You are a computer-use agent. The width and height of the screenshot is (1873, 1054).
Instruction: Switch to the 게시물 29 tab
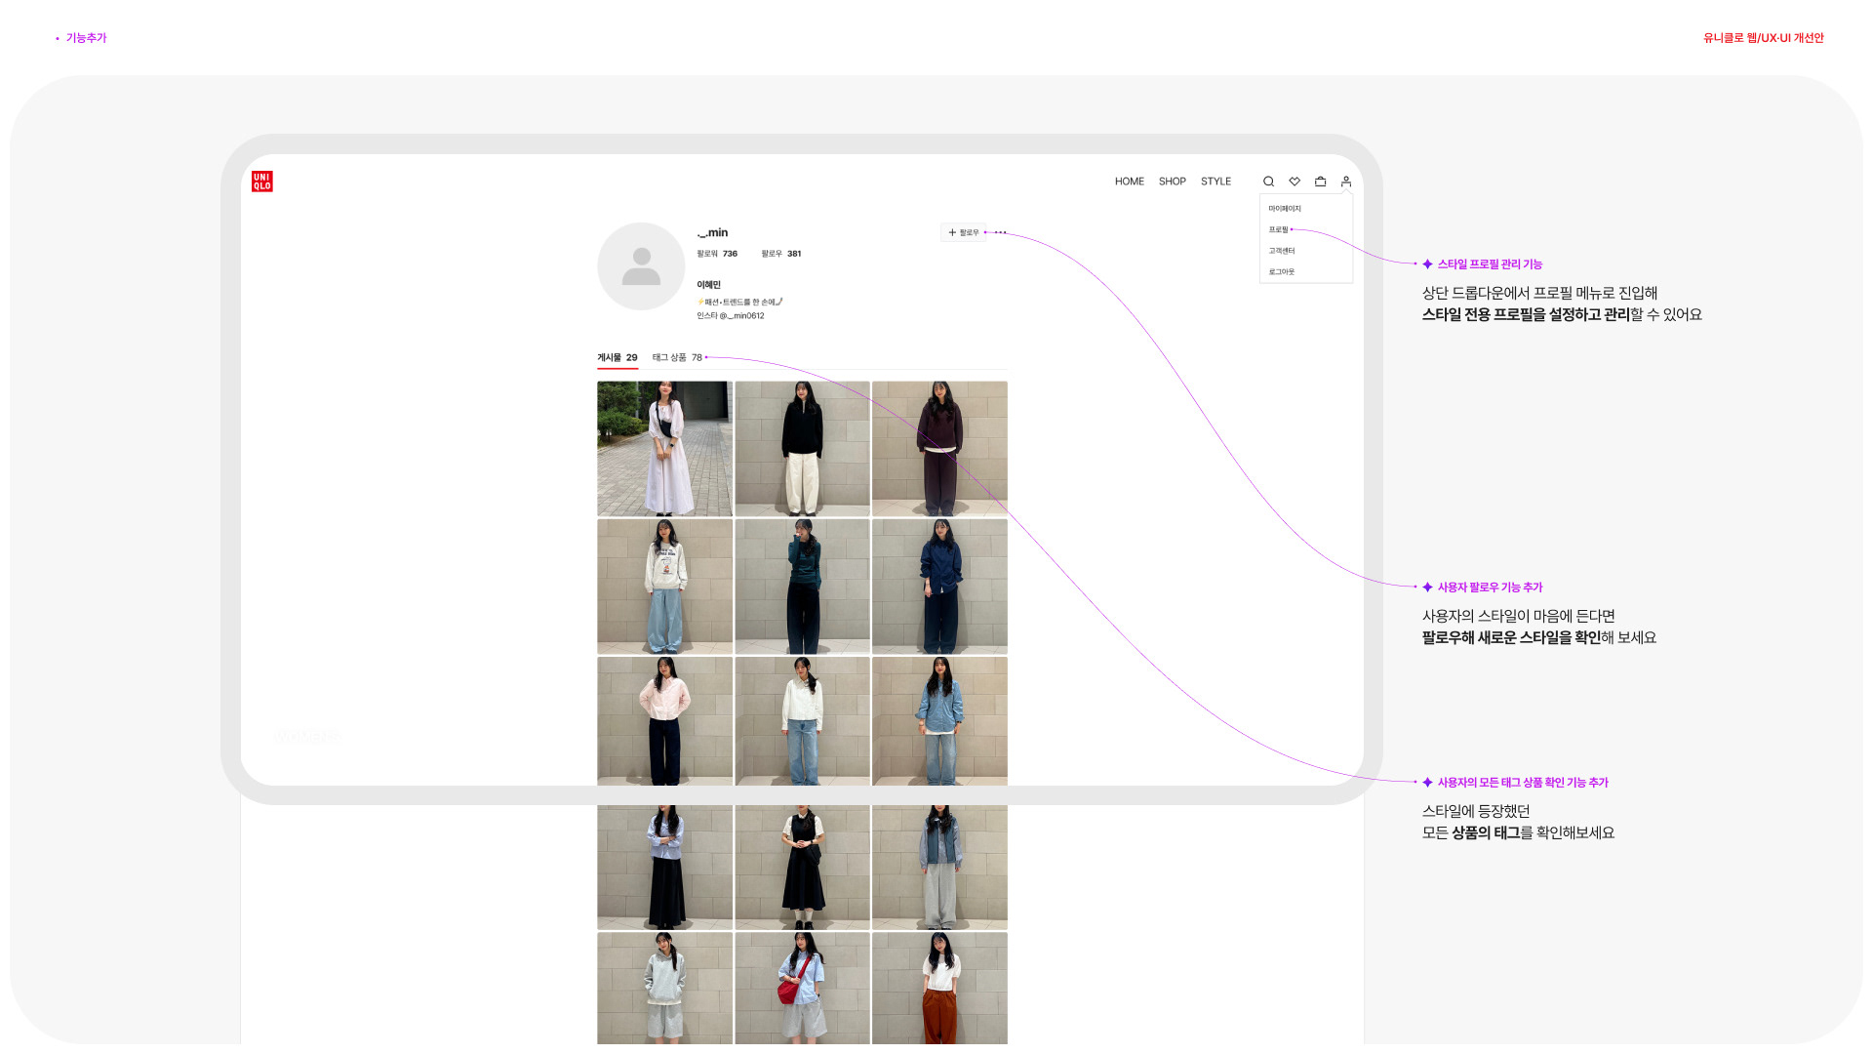click(x=617, y=358)
